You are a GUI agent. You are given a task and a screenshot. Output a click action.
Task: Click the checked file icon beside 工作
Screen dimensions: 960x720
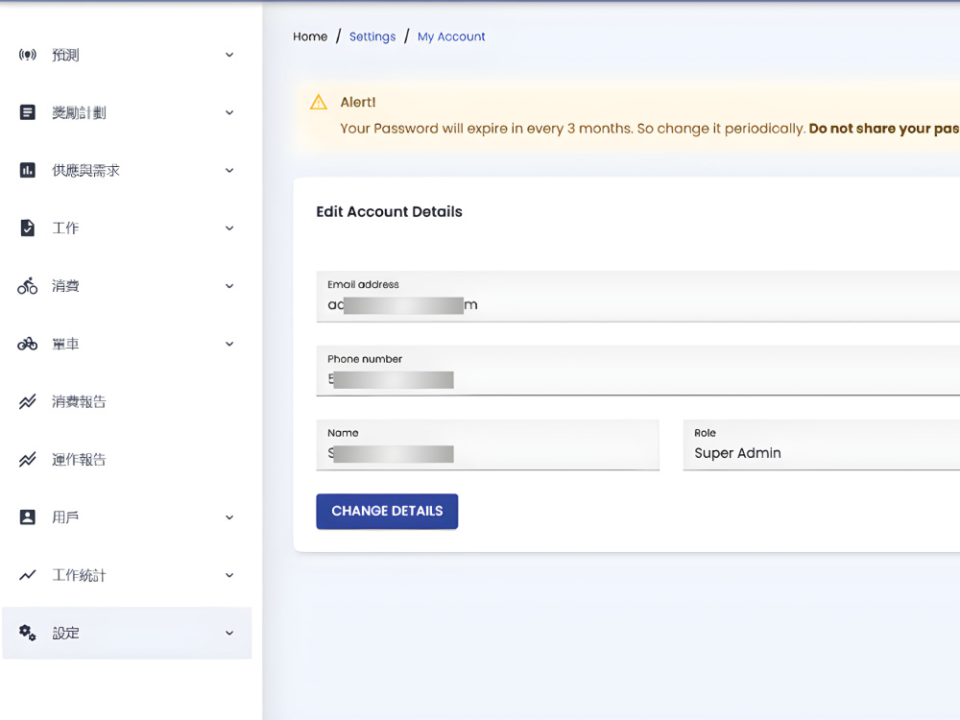pyautogui.click(x=28, y=228)
